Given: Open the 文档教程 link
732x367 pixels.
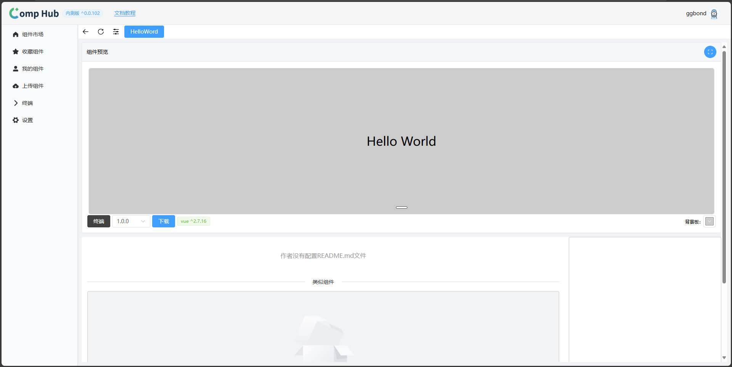Looking at the screenshot, I should click(x=125, y=13).
